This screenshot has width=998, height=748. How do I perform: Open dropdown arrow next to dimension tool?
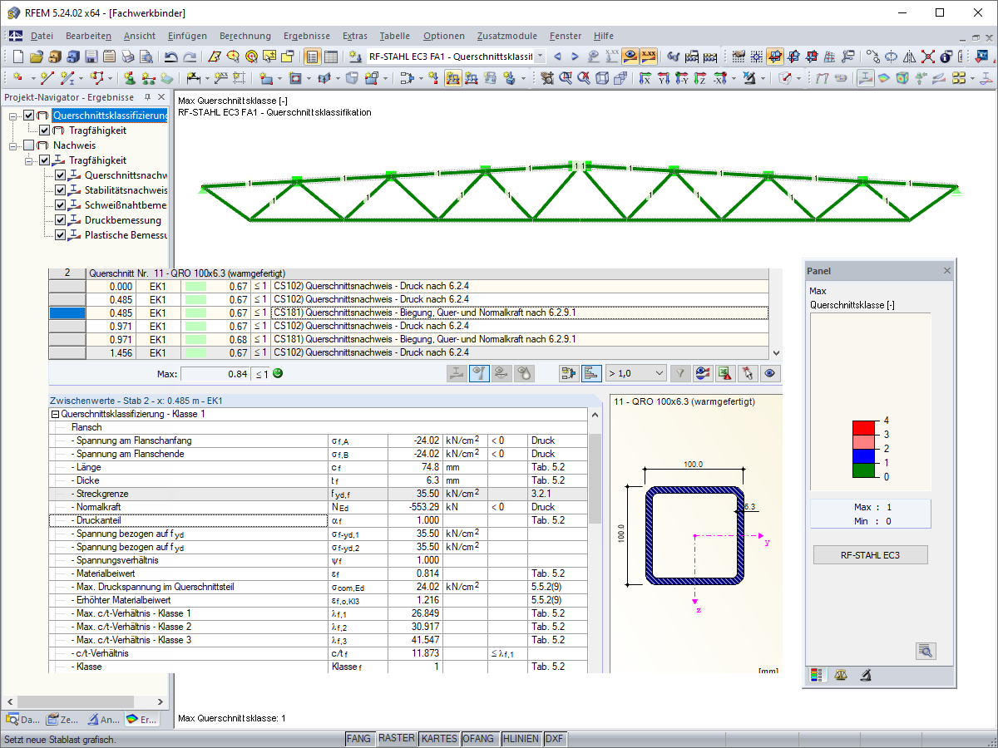click(207, 78)
